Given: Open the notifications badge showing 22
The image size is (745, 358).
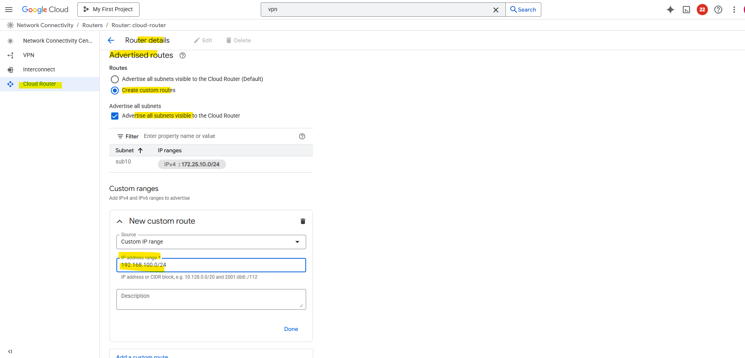Looking at the screenshot, I should click(702, 10).
